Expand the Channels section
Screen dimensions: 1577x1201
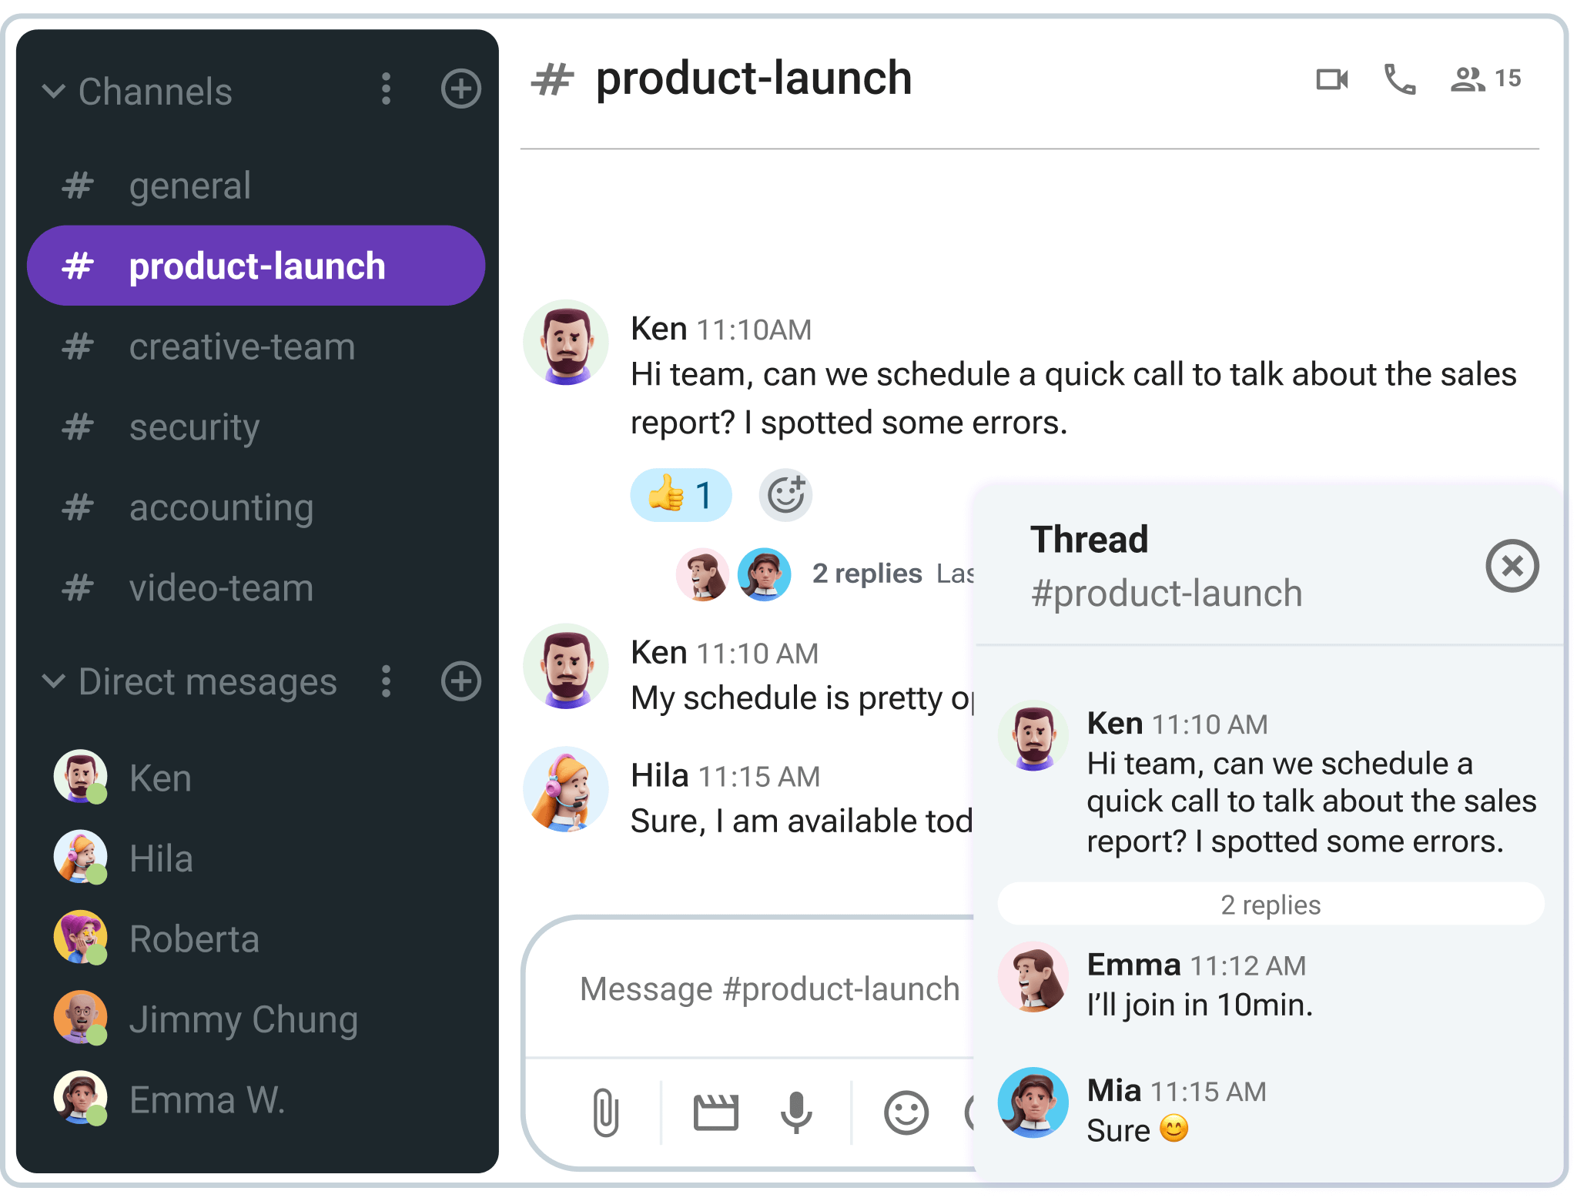[59, 91]
